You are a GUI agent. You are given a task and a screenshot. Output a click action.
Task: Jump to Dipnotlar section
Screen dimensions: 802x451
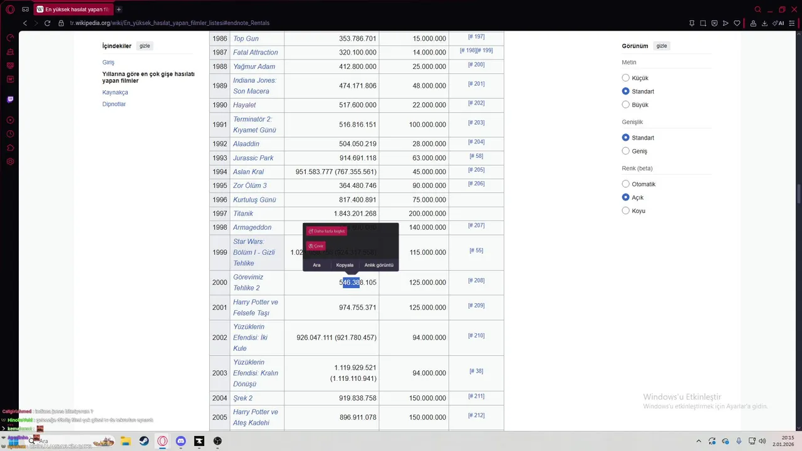coord(114,104)
